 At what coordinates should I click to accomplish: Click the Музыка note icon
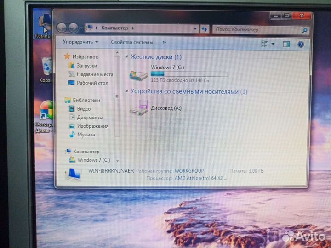[72, 134]
